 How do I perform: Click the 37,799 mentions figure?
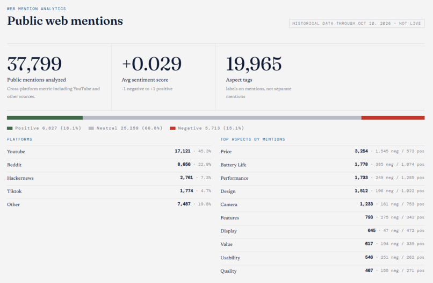34,64
